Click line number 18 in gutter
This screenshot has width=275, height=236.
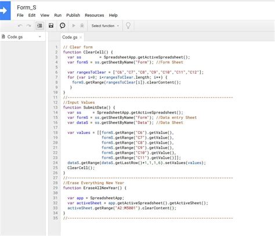pos(56,133)
